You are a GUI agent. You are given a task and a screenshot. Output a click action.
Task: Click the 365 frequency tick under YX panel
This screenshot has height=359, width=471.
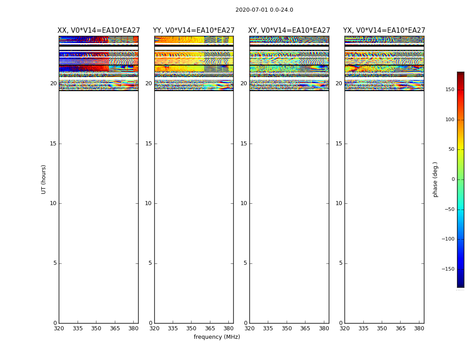coord(400,328)
